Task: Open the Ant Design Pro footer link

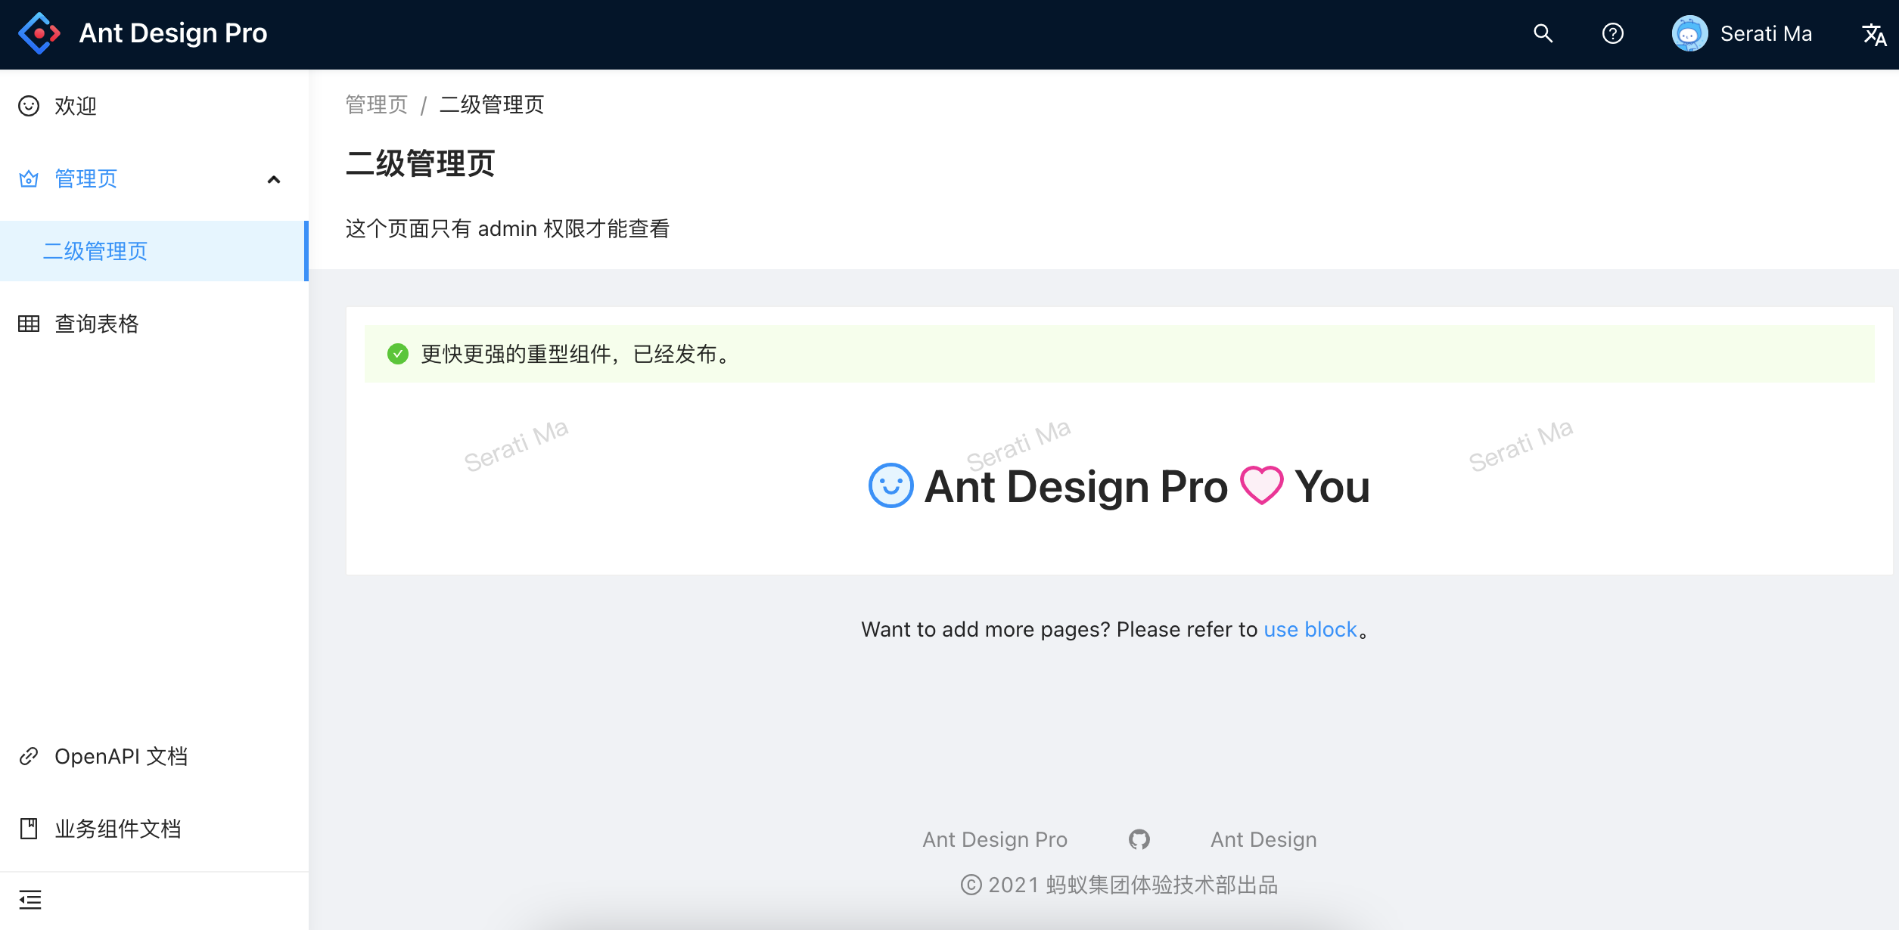Action: (x=994, y=839)
